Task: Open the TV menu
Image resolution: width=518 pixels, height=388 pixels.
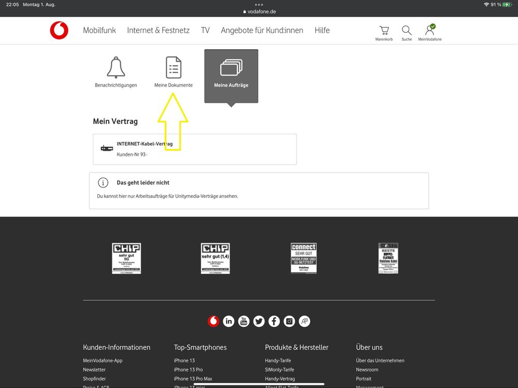Action: 205,31
